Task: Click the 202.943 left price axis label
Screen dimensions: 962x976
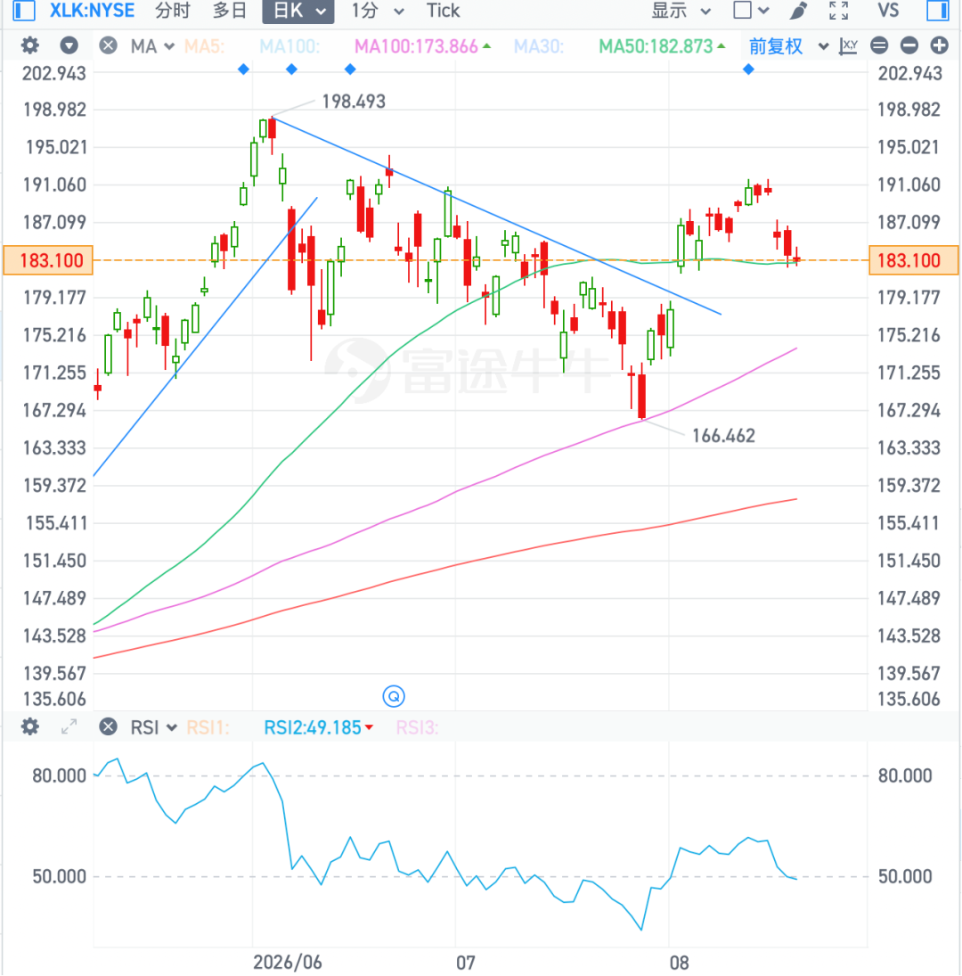Action: coord(54,73)
